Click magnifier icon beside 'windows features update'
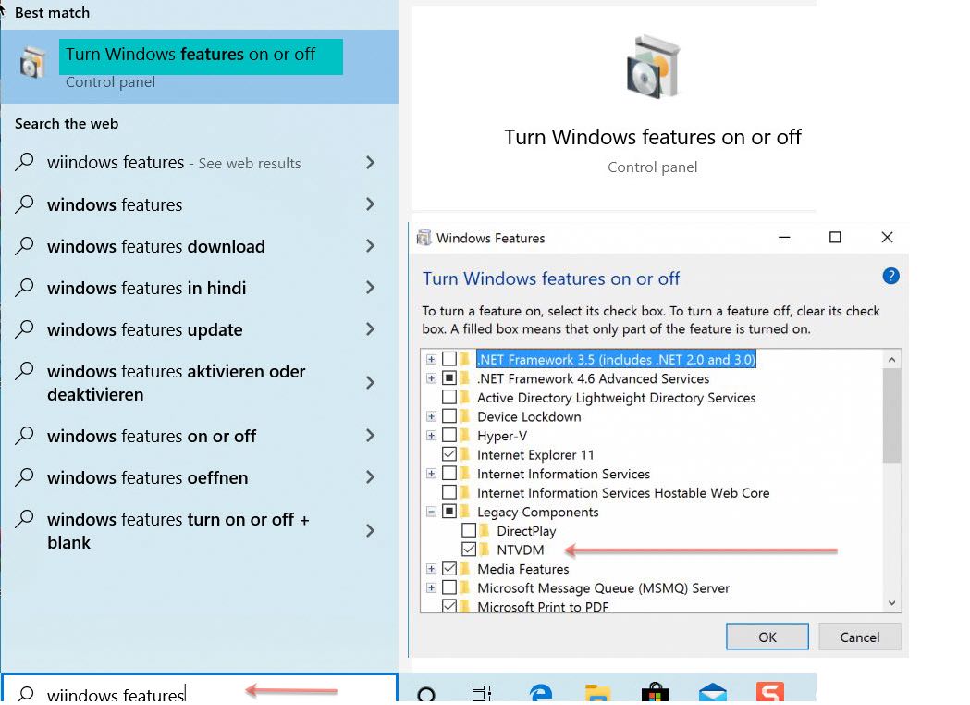Screen dimensions: 970x705 tap(24, 328)
